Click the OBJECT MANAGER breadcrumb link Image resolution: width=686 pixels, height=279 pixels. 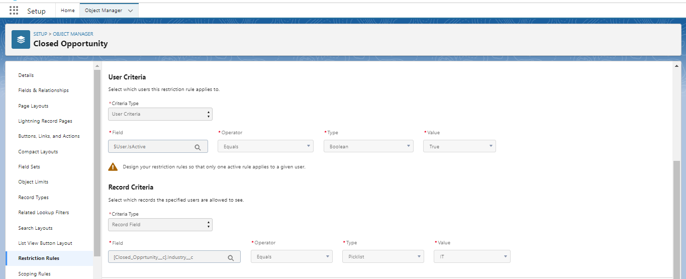pos(73,34)
